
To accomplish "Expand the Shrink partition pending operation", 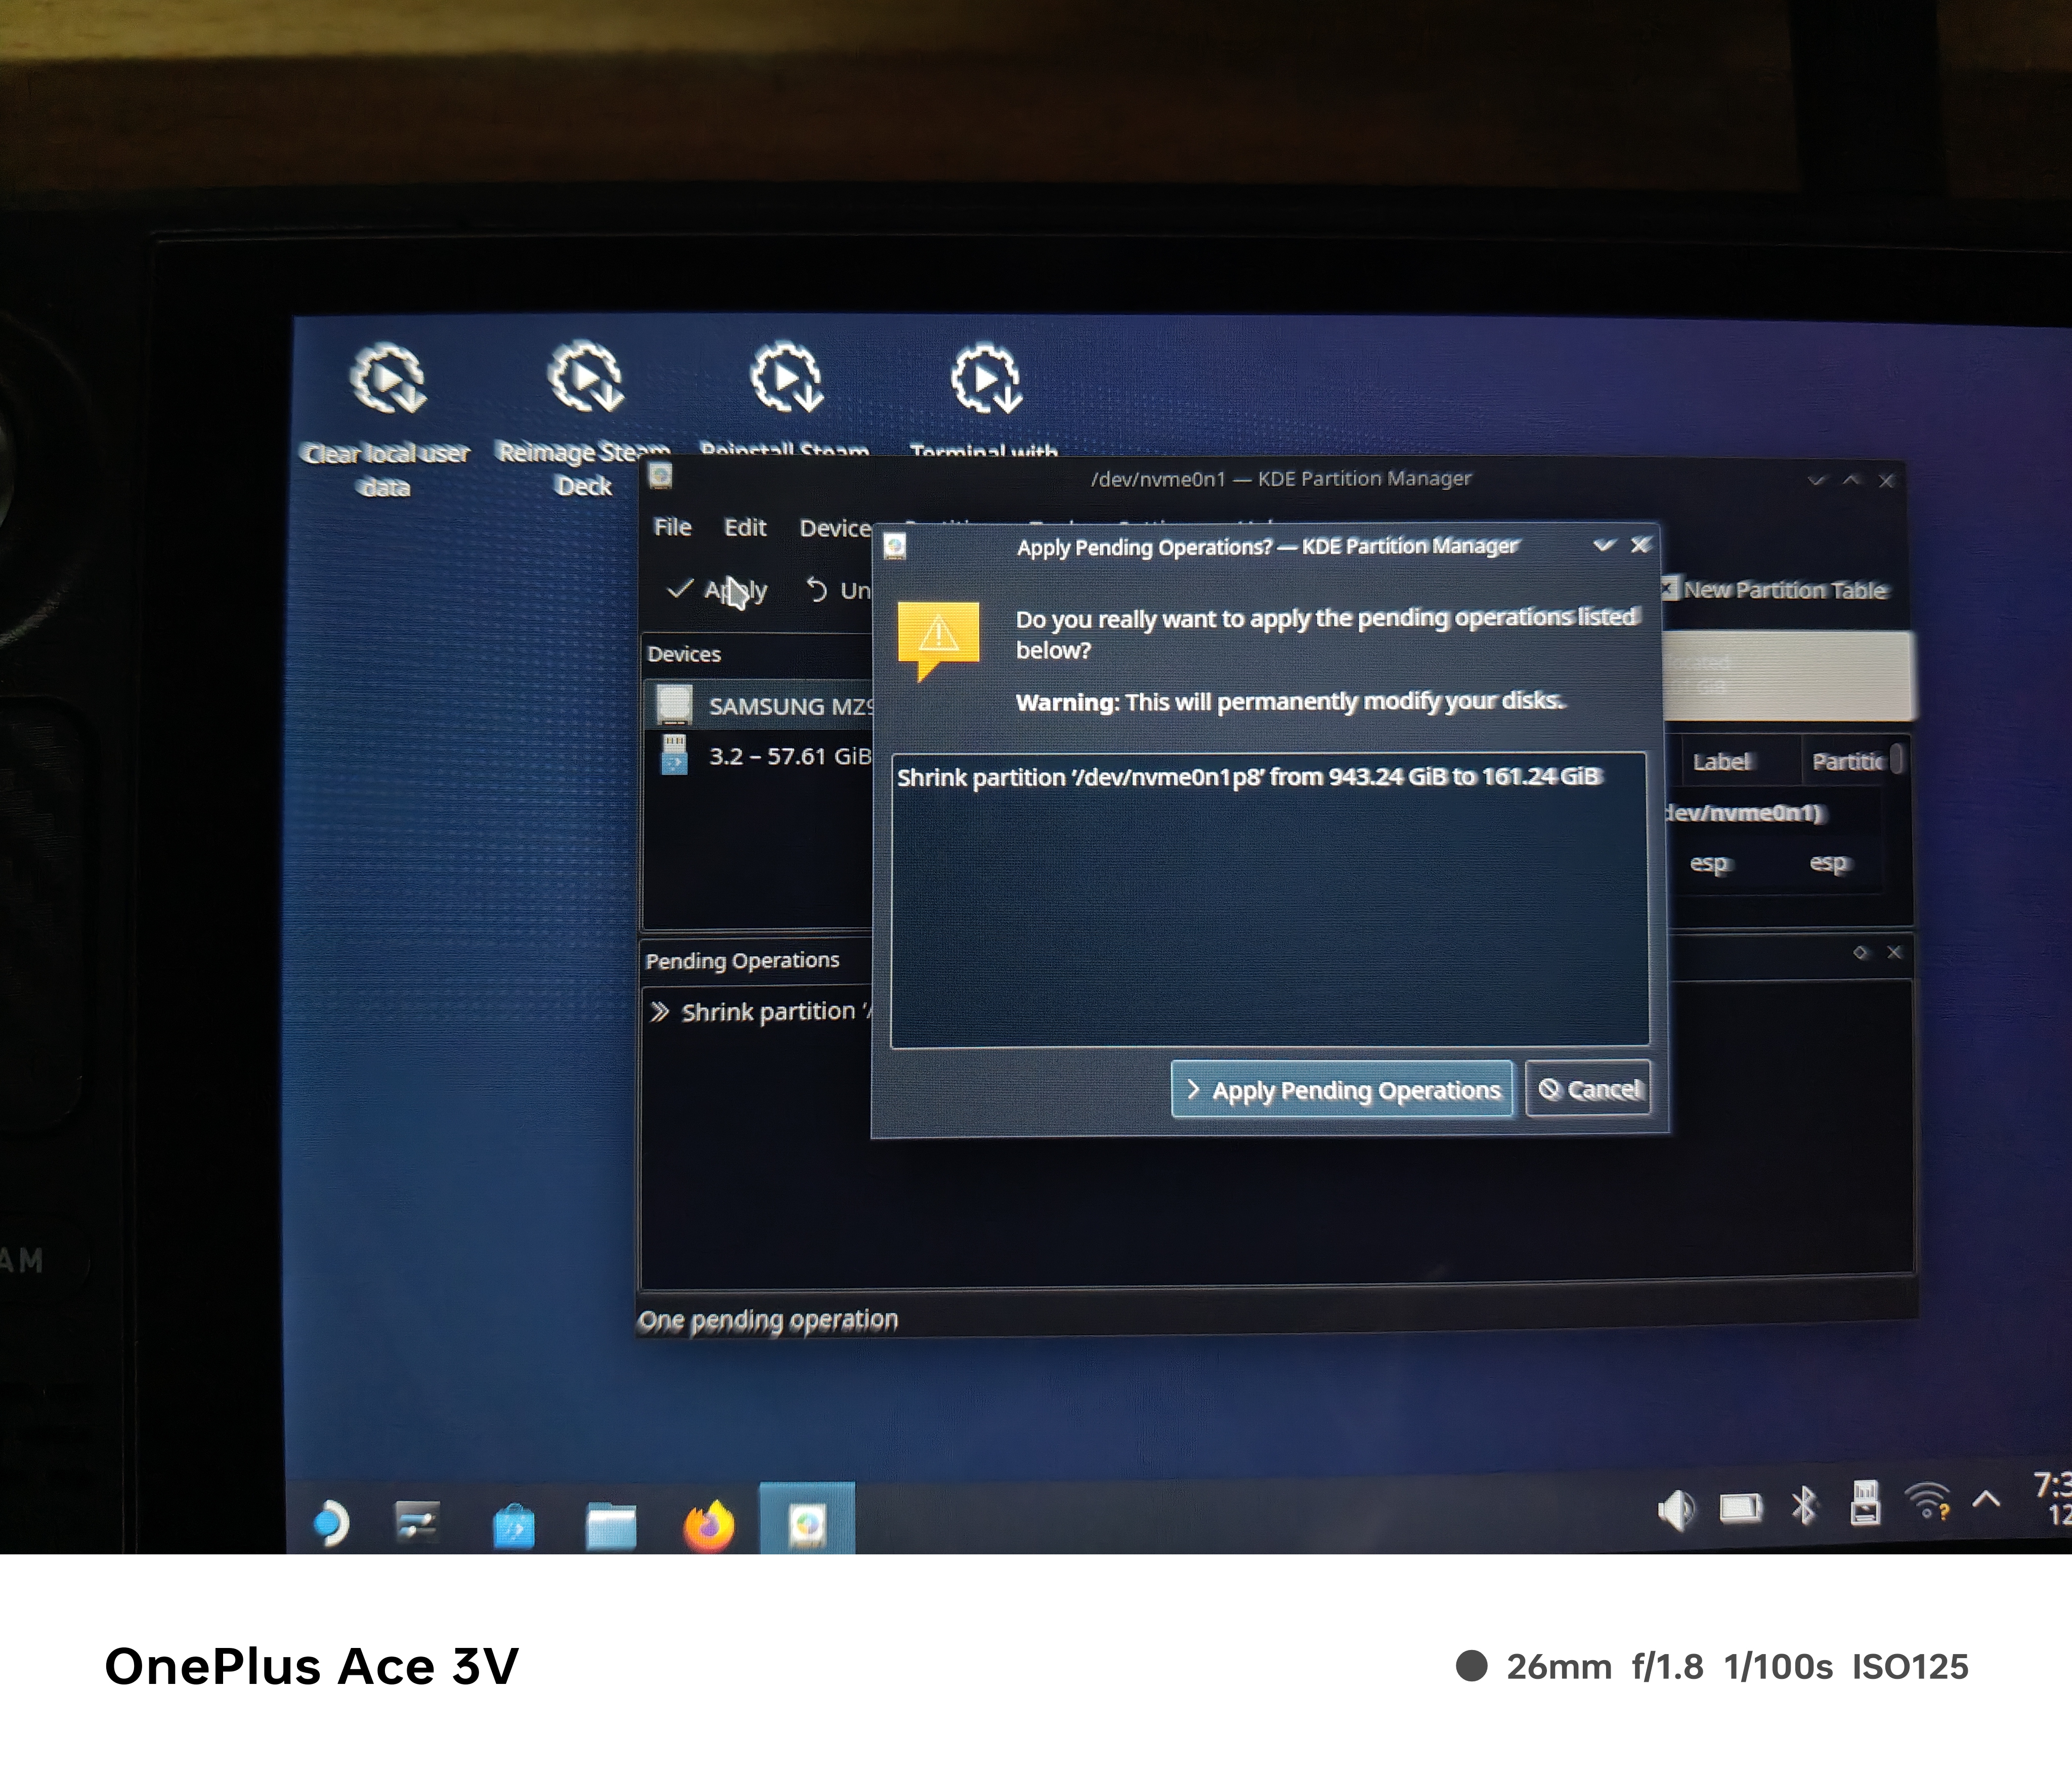I will point(660,1012).
